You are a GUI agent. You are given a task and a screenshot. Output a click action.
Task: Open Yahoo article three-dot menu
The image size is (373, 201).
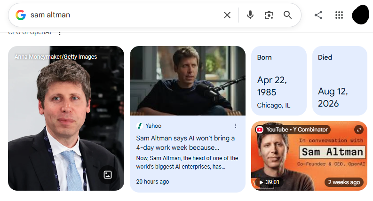(x=236, y=126)
